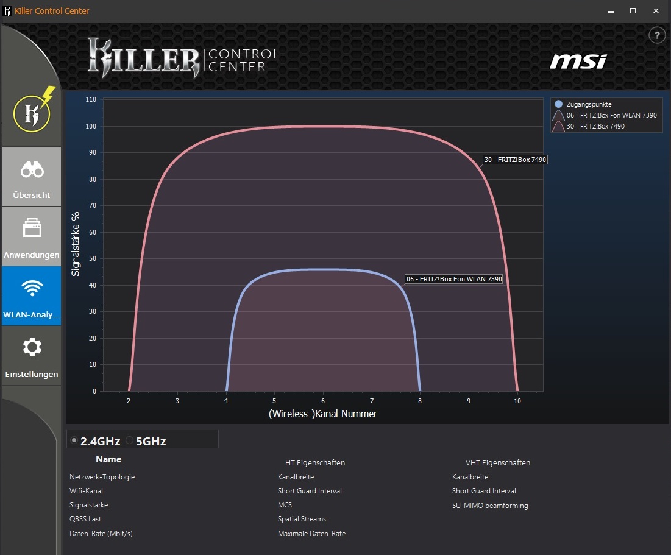Click the (Wireless-)Kanal Nummer axis title
Screen dimensions: 671x555
tap(322, 414)
